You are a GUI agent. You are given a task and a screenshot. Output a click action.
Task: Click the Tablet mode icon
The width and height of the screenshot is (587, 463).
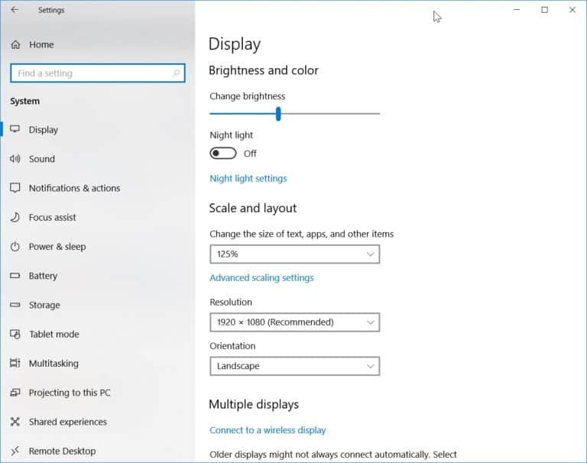(15, 334)
